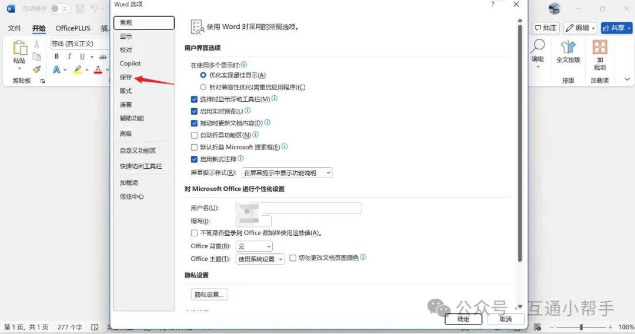Collapse ribbon using chevron at right

click(627, 79)
